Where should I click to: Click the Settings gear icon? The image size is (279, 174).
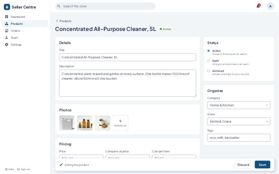coord(7,44)
